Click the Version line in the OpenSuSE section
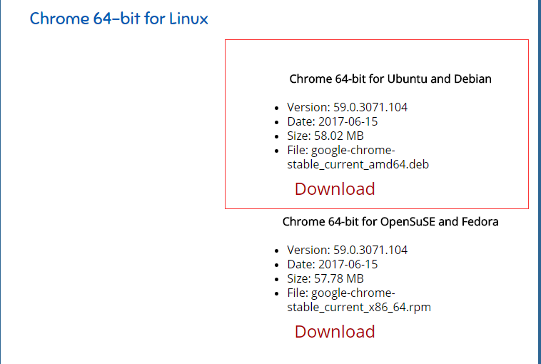541x364 pixels. [347, 251]
